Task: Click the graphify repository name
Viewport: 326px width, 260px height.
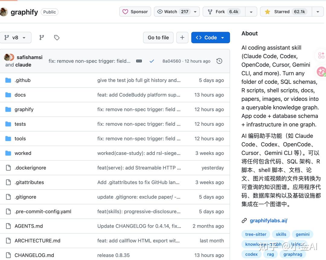Action: click(x=24, y=12)
